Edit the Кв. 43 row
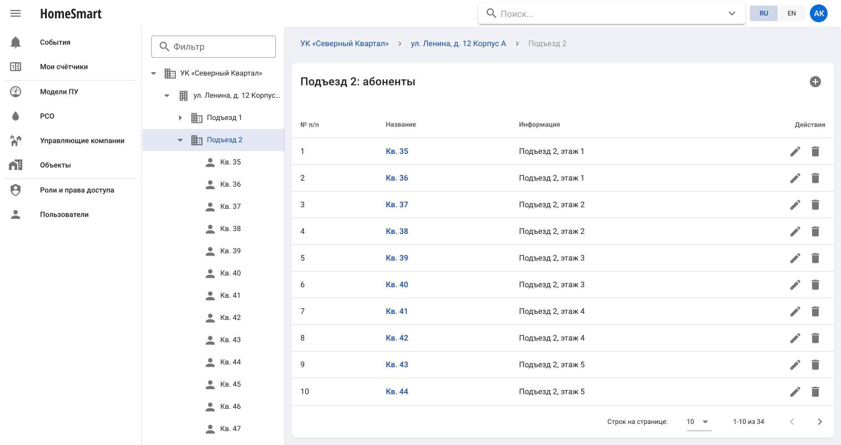Screen dimensions: 841x445 pos(795,365)
